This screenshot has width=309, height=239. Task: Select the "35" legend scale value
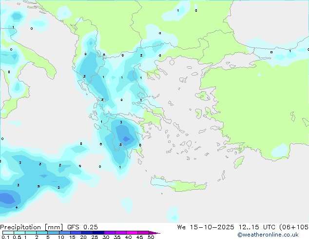(x=117, y=237)
